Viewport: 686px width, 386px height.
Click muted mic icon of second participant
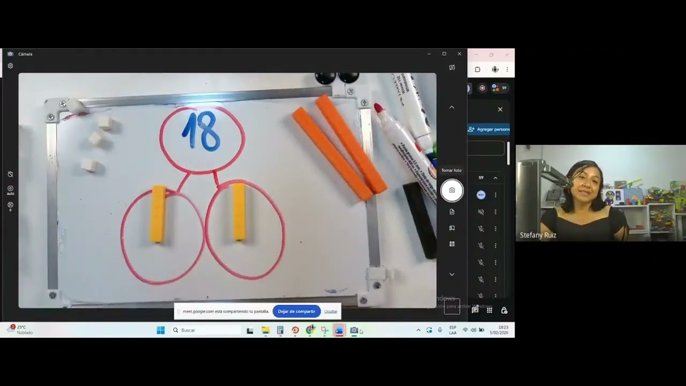(481, 212)
